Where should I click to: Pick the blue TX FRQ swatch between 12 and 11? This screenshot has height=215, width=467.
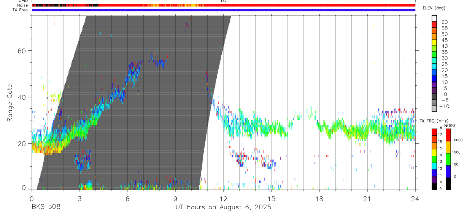434,173
